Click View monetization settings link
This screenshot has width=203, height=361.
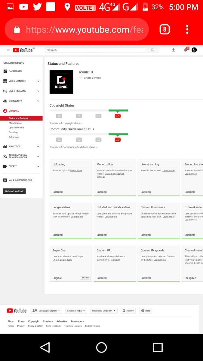point(110,175)
